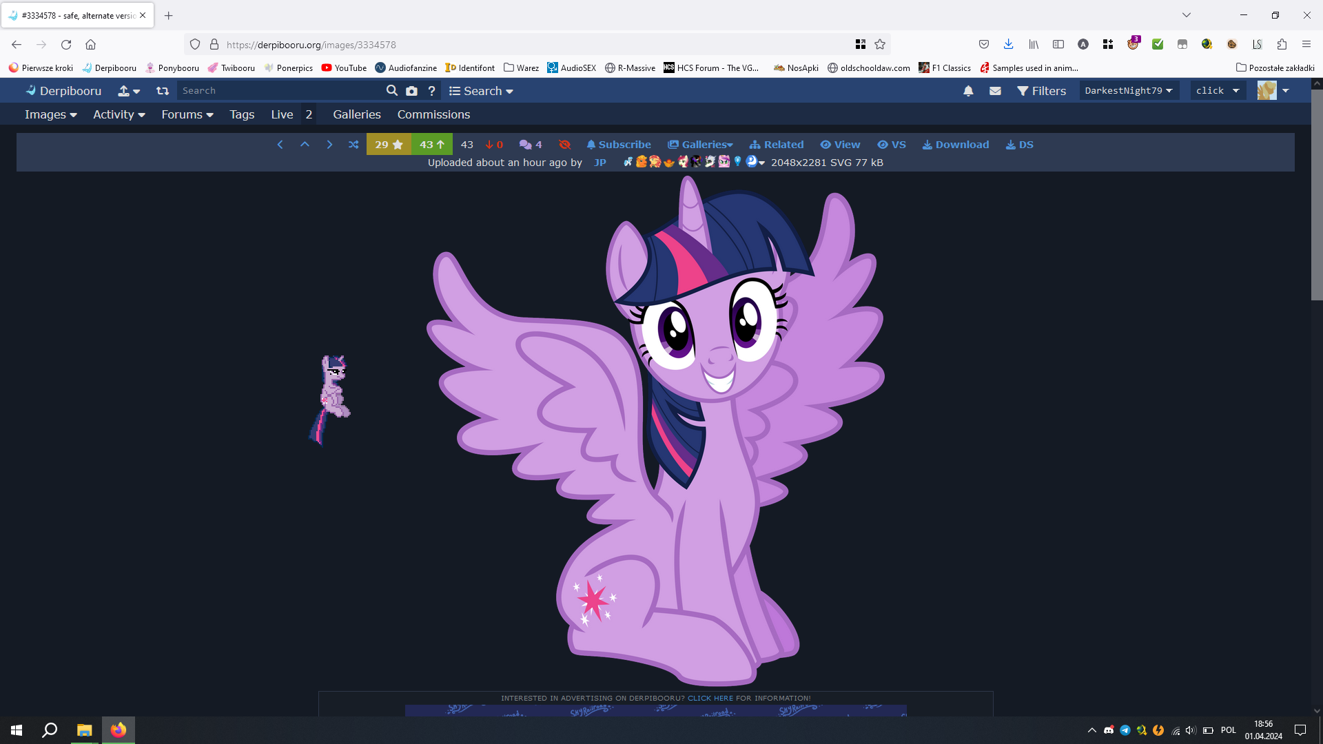Open DarkestNight79 filter dropdown
This screenshot has height=744, width=1323.
pyautogui.click(x=1129, y=91)
